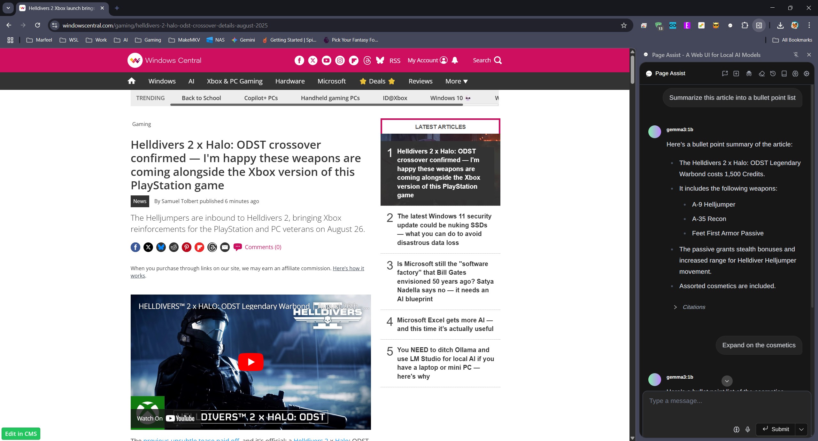The height and width of the screenshot is (441, 818).
Task: Open the Chrome apps grid icon in bookmarks bar
Action: click(x=10, y=40)
